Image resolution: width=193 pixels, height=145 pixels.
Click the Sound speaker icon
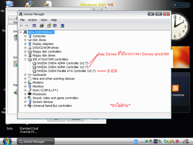pyautogui.click(x=30, y=98)
